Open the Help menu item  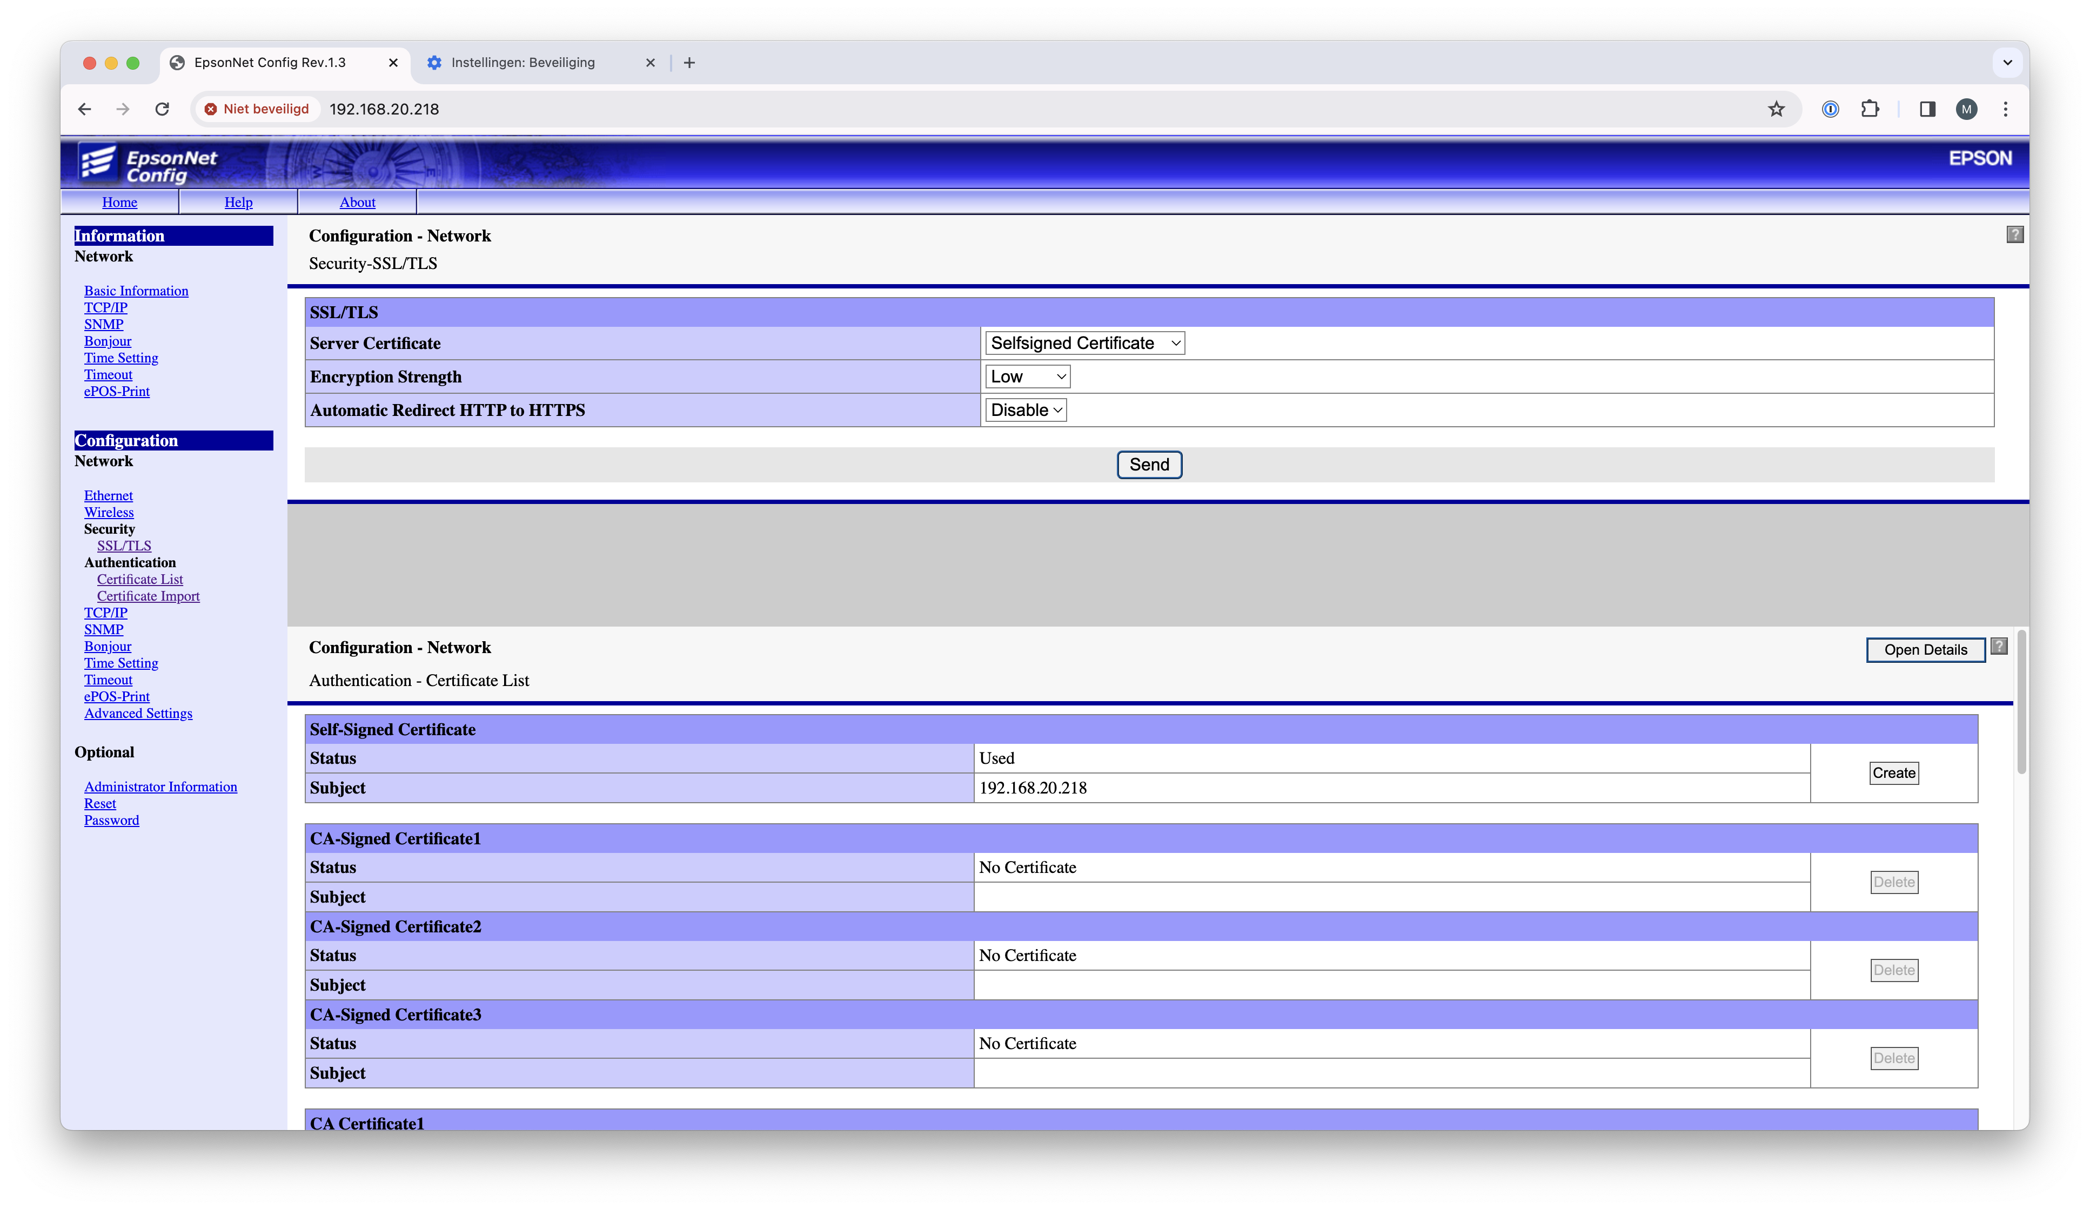[x=238, y=201]
